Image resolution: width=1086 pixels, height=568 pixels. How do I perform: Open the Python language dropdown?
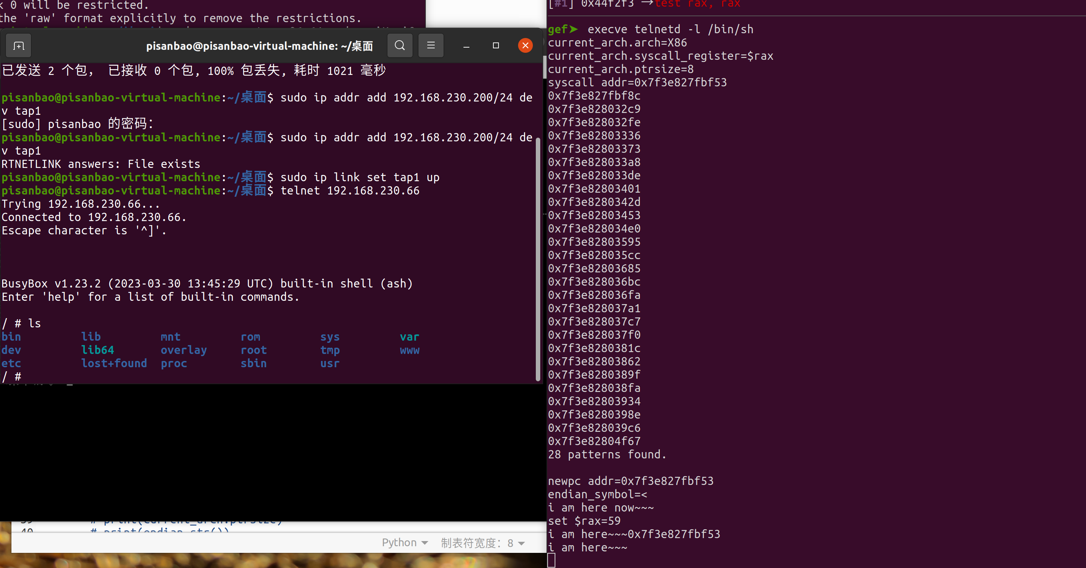pos(405,543)
